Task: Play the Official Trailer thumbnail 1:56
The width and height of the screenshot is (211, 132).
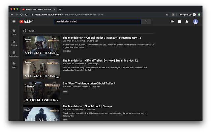Action: point(42,69)
